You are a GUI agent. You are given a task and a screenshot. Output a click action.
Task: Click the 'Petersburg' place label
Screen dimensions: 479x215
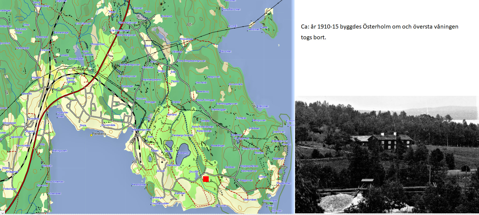(203, 91)
